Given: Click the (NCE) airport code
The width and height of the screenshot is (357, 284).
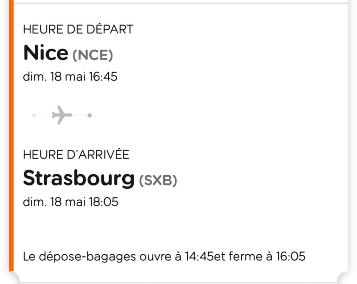Looking at the screenshot, I should (93, 55).
